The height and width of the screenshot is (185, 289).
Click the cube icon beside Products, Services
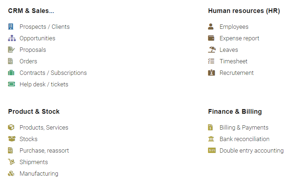click(12, 127)
